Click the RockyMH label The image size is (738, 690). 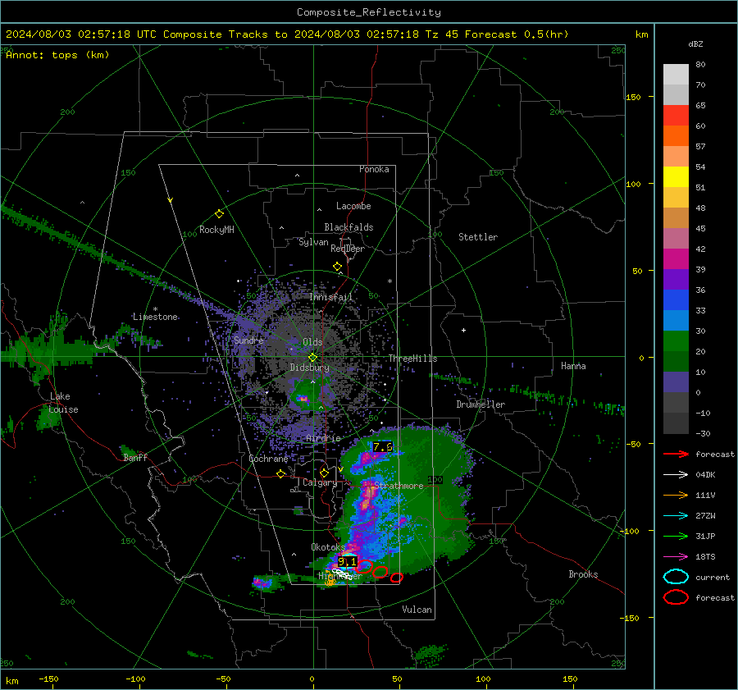click(216, 230)
